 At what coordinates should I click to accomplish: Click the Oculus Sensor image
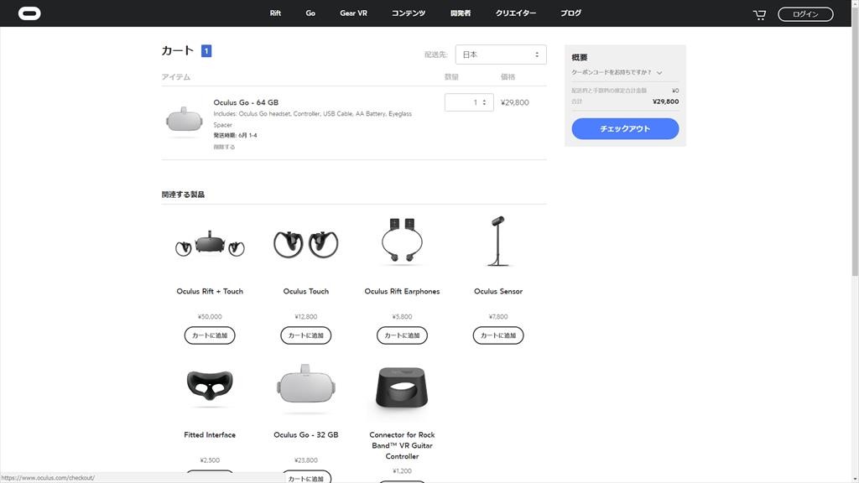pos(498,241)
